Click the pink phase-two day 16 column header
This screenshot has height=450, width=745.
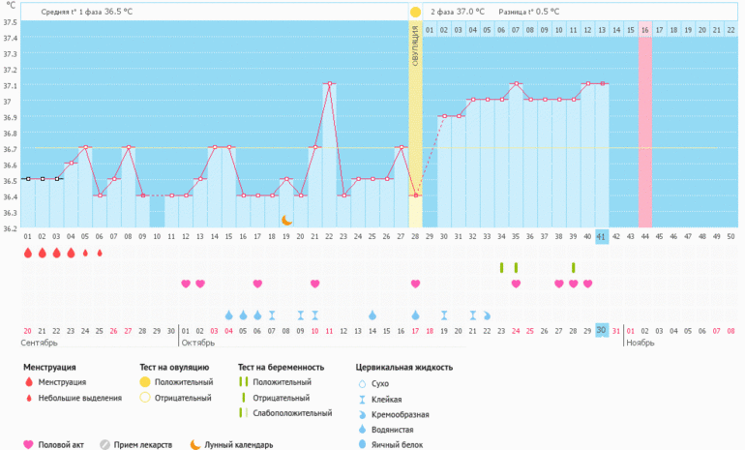(x=644, y=30)
